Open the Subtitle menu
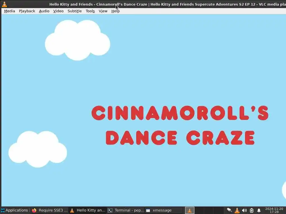The image size is (286, 214). [x=75, y=11]
